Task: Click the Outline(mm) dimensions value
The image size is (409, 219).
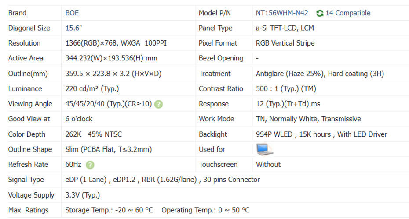Action: [113, 74]
